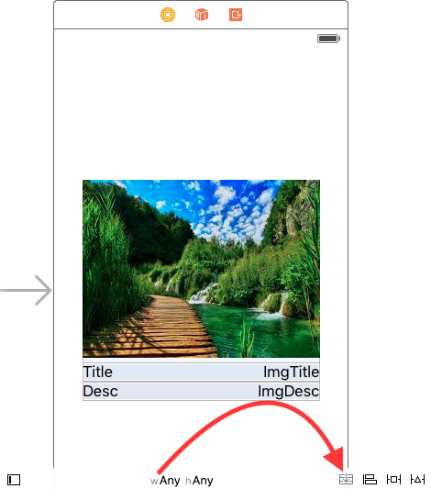Open the Pin constraints popover
The height and width of the screenshot is (489, 431).
click(393, 479)
